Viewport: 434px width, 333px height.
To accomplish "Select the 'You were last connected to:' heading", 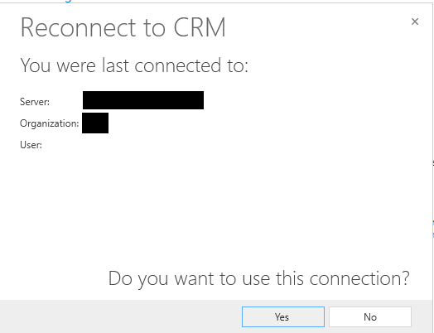I will [x=134, y=65].
